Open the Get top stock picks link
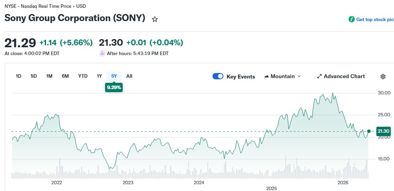394x191 pixels. pos(375,19)
